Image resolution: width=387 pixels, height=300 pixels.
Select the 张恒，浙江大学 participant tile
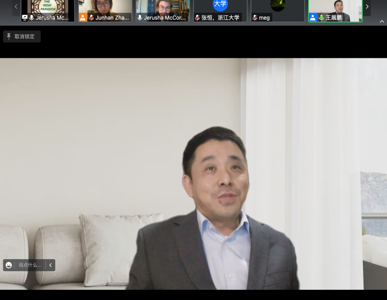[220, 9]
